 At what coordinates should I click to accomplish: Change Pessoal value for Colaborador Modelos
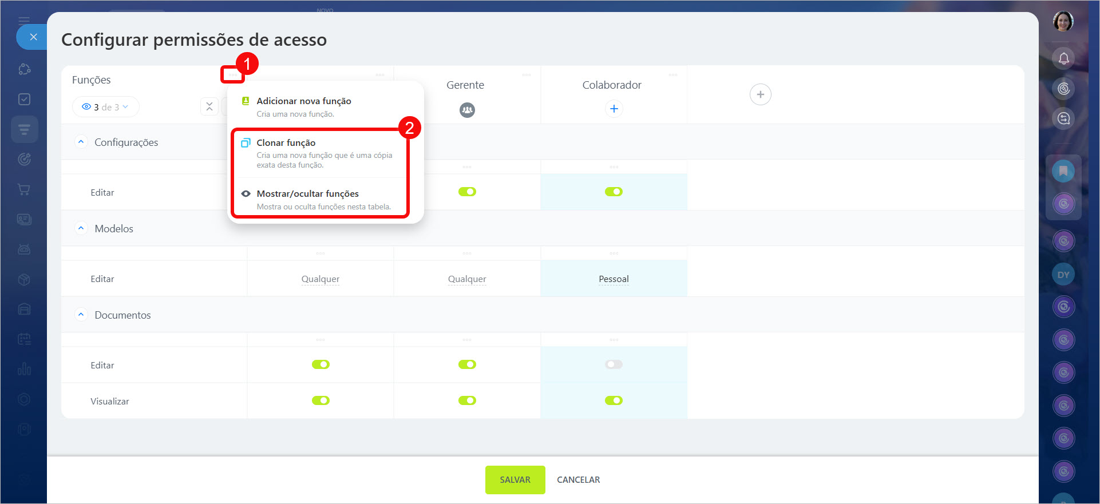pyautogui.click(x=614, y=279)
